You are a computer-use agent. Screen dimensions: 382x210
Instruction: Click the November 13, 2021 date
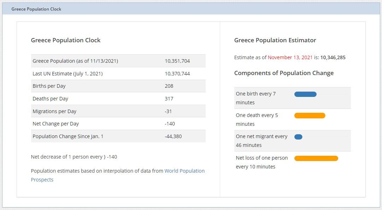(290, 57)
